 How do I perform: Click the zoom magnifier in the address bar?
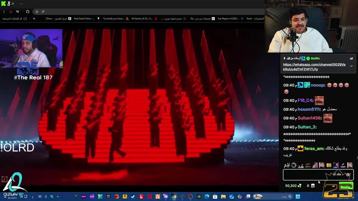pos(43,12)
